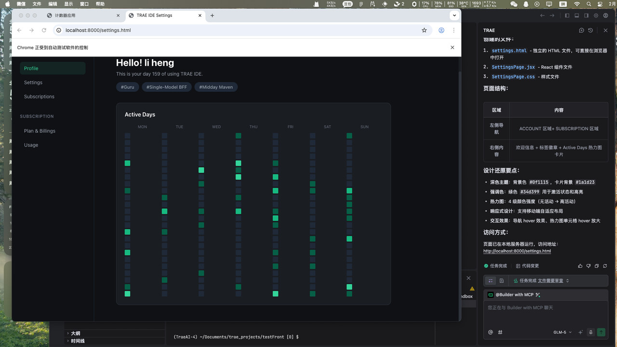The width and height of the screenshot is (617, 347).
Task: Start a new chat in TRAE panel
Action: 581,30
